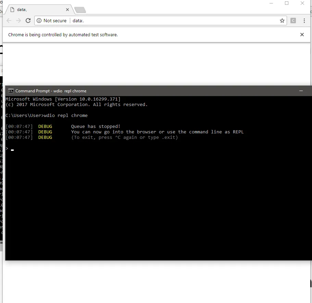Click the Command Prompt title bar icon
Viewport: 312px width, 303px height.
pos(11,91)
